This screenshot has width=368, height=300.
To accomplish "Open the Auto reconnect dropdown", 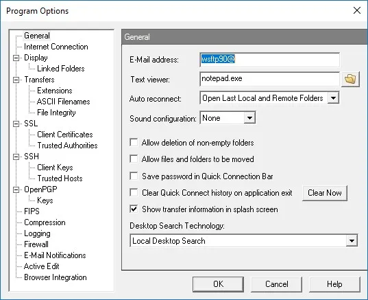I will (333, 97).
